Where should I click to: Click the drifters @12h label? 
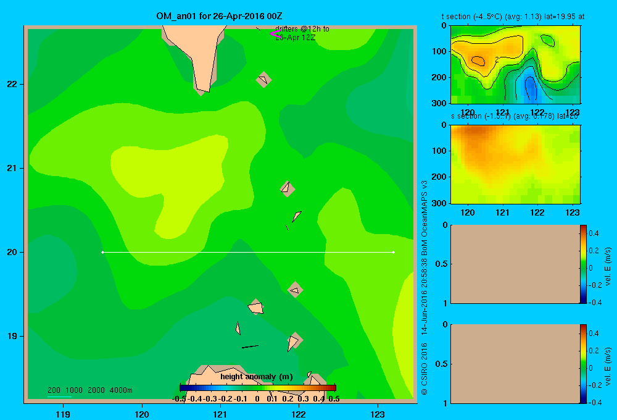(302, 33)
